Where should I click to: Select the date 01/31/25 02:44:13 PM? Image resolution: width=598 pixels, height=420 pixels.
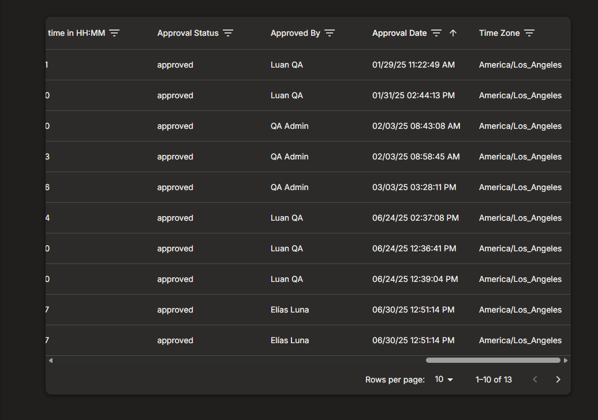tap(413, 95)
